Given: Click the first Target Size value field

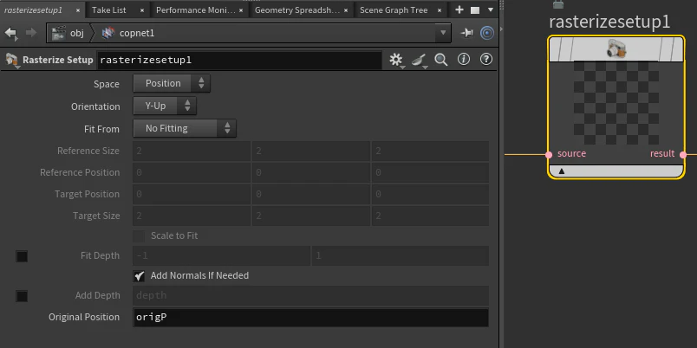Looking at the screenshot, I should 192,216.
